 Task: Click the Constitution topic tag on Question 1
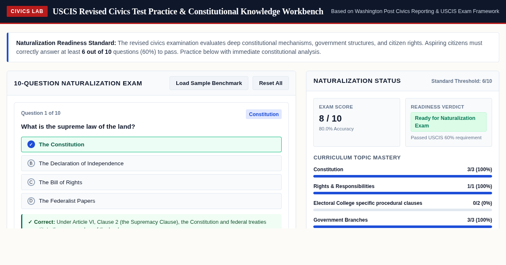[x=264, y=114]
